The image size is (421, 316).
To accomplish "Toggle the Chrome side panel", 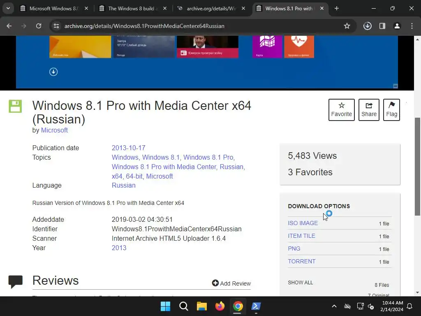I will point(382,26).
